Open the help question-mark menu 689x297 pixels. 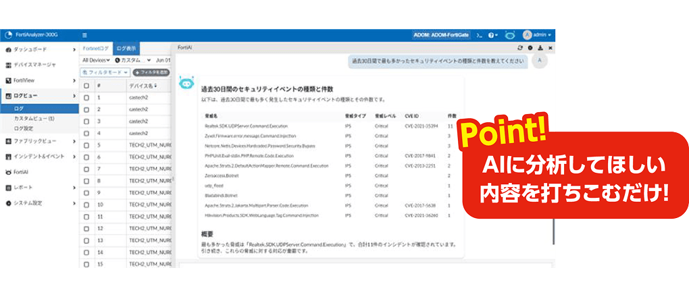(x=493, y=35)
